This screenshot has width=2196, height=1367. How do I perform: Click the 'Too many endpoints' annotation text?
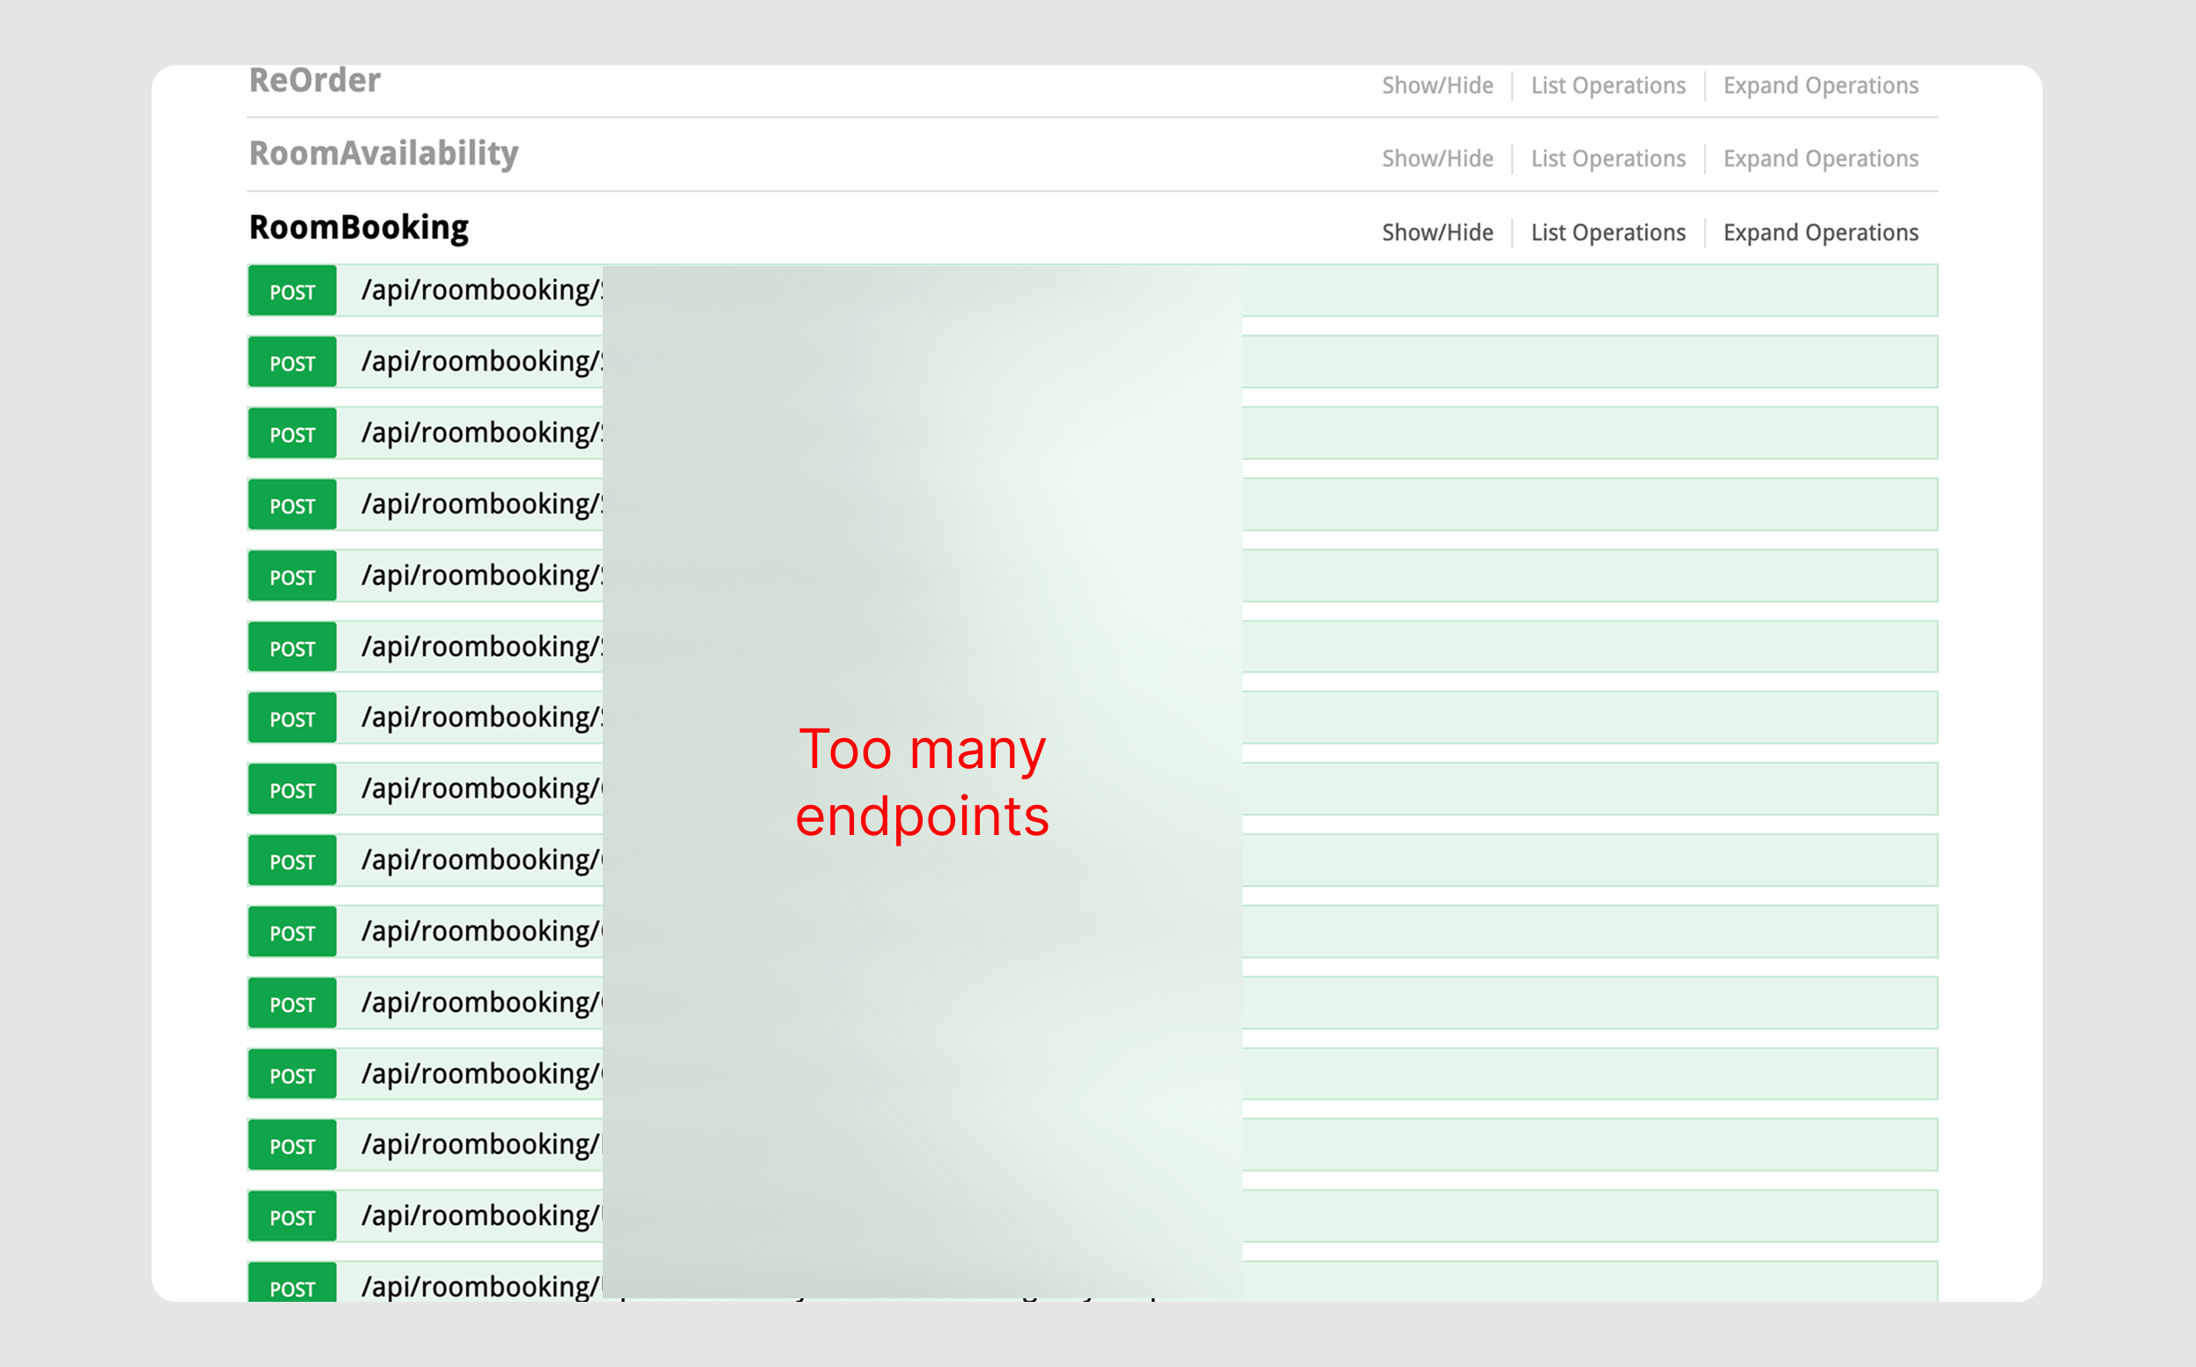(x=922, y=783)
